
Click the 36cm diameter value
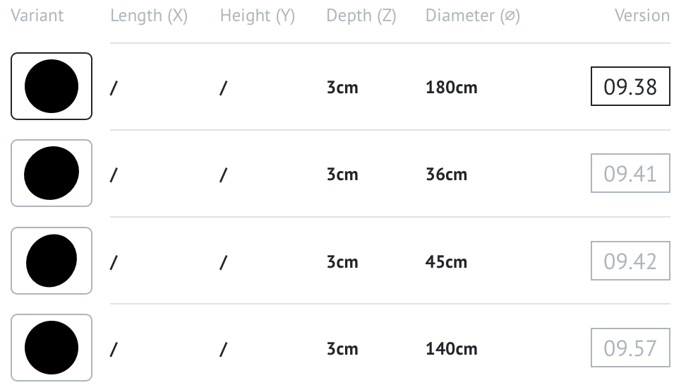tap(446, 175)
